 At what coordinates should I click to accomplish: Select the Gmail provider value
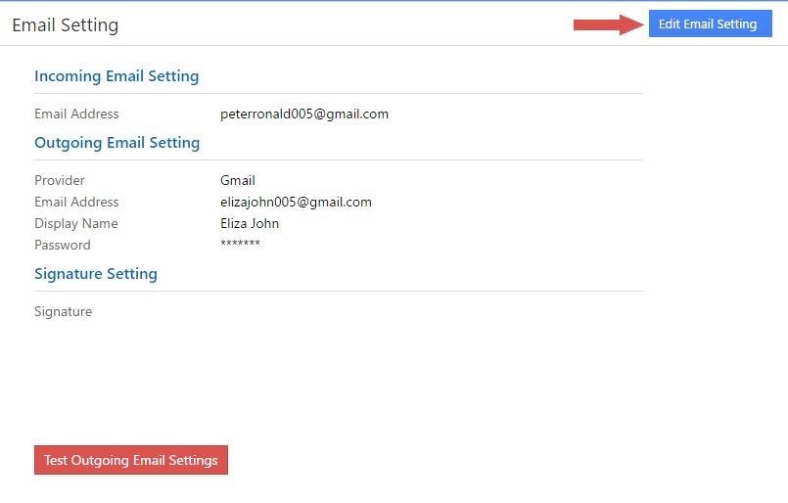[238, 181]
